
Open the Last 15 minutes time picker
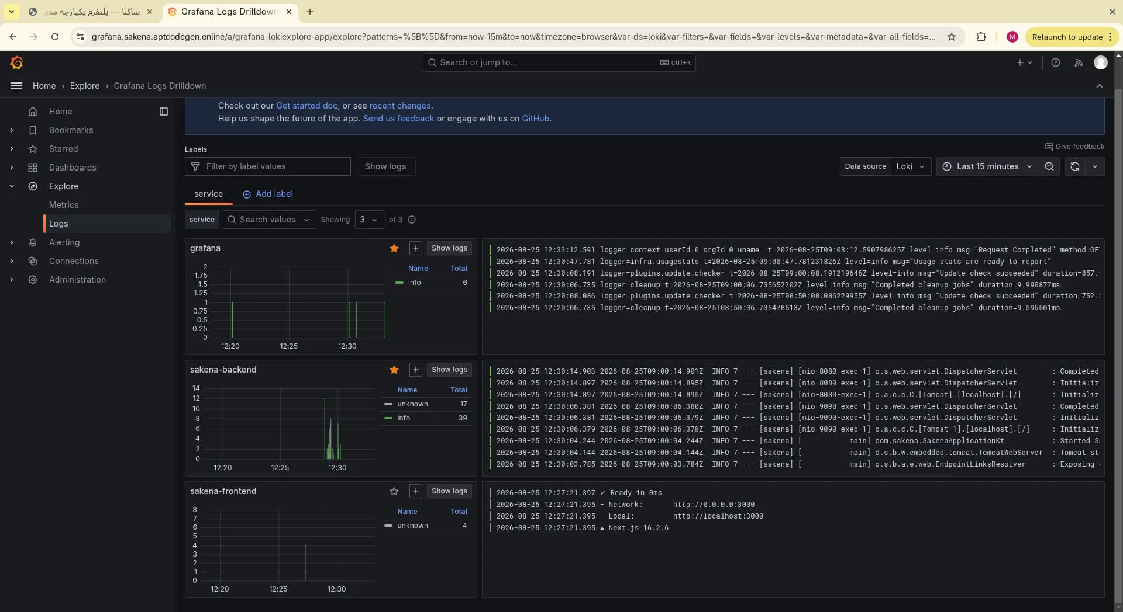[x=987, y=166]
